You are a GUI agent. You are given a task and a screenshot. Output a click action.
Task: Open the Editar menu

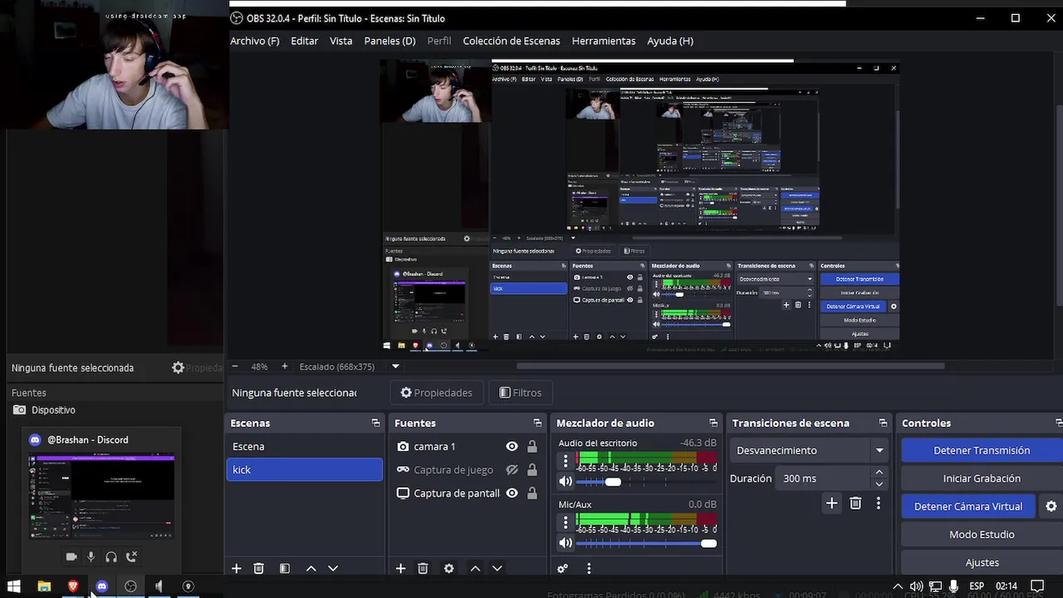(x=304, y=41)
